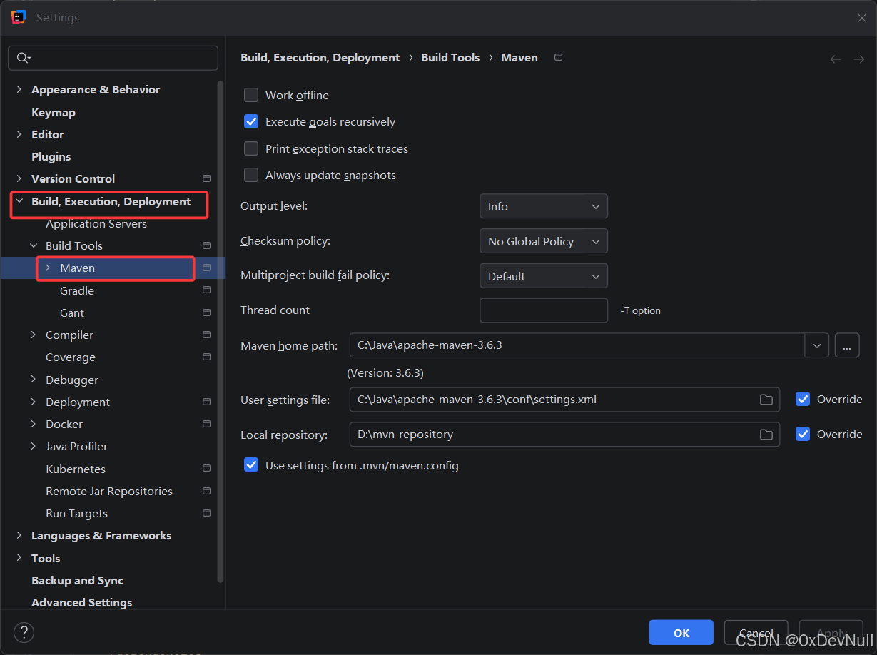This screenshot has height=655, width=877.
Task: Enable the Work offline checkbox
Action: (x=251, y=95)
